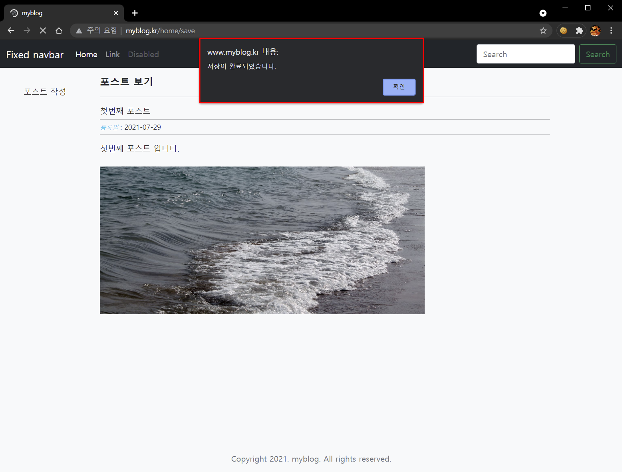622x472 pixels.
Task: Open the cookie extension icon
Action: pyautogui.click(x=563, y=31)
